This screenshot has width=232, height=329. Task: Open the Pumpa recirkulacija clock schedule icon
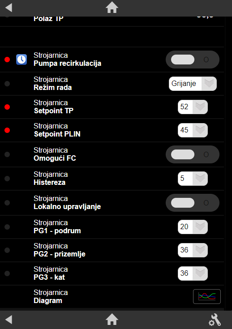(x=21, y=60)
